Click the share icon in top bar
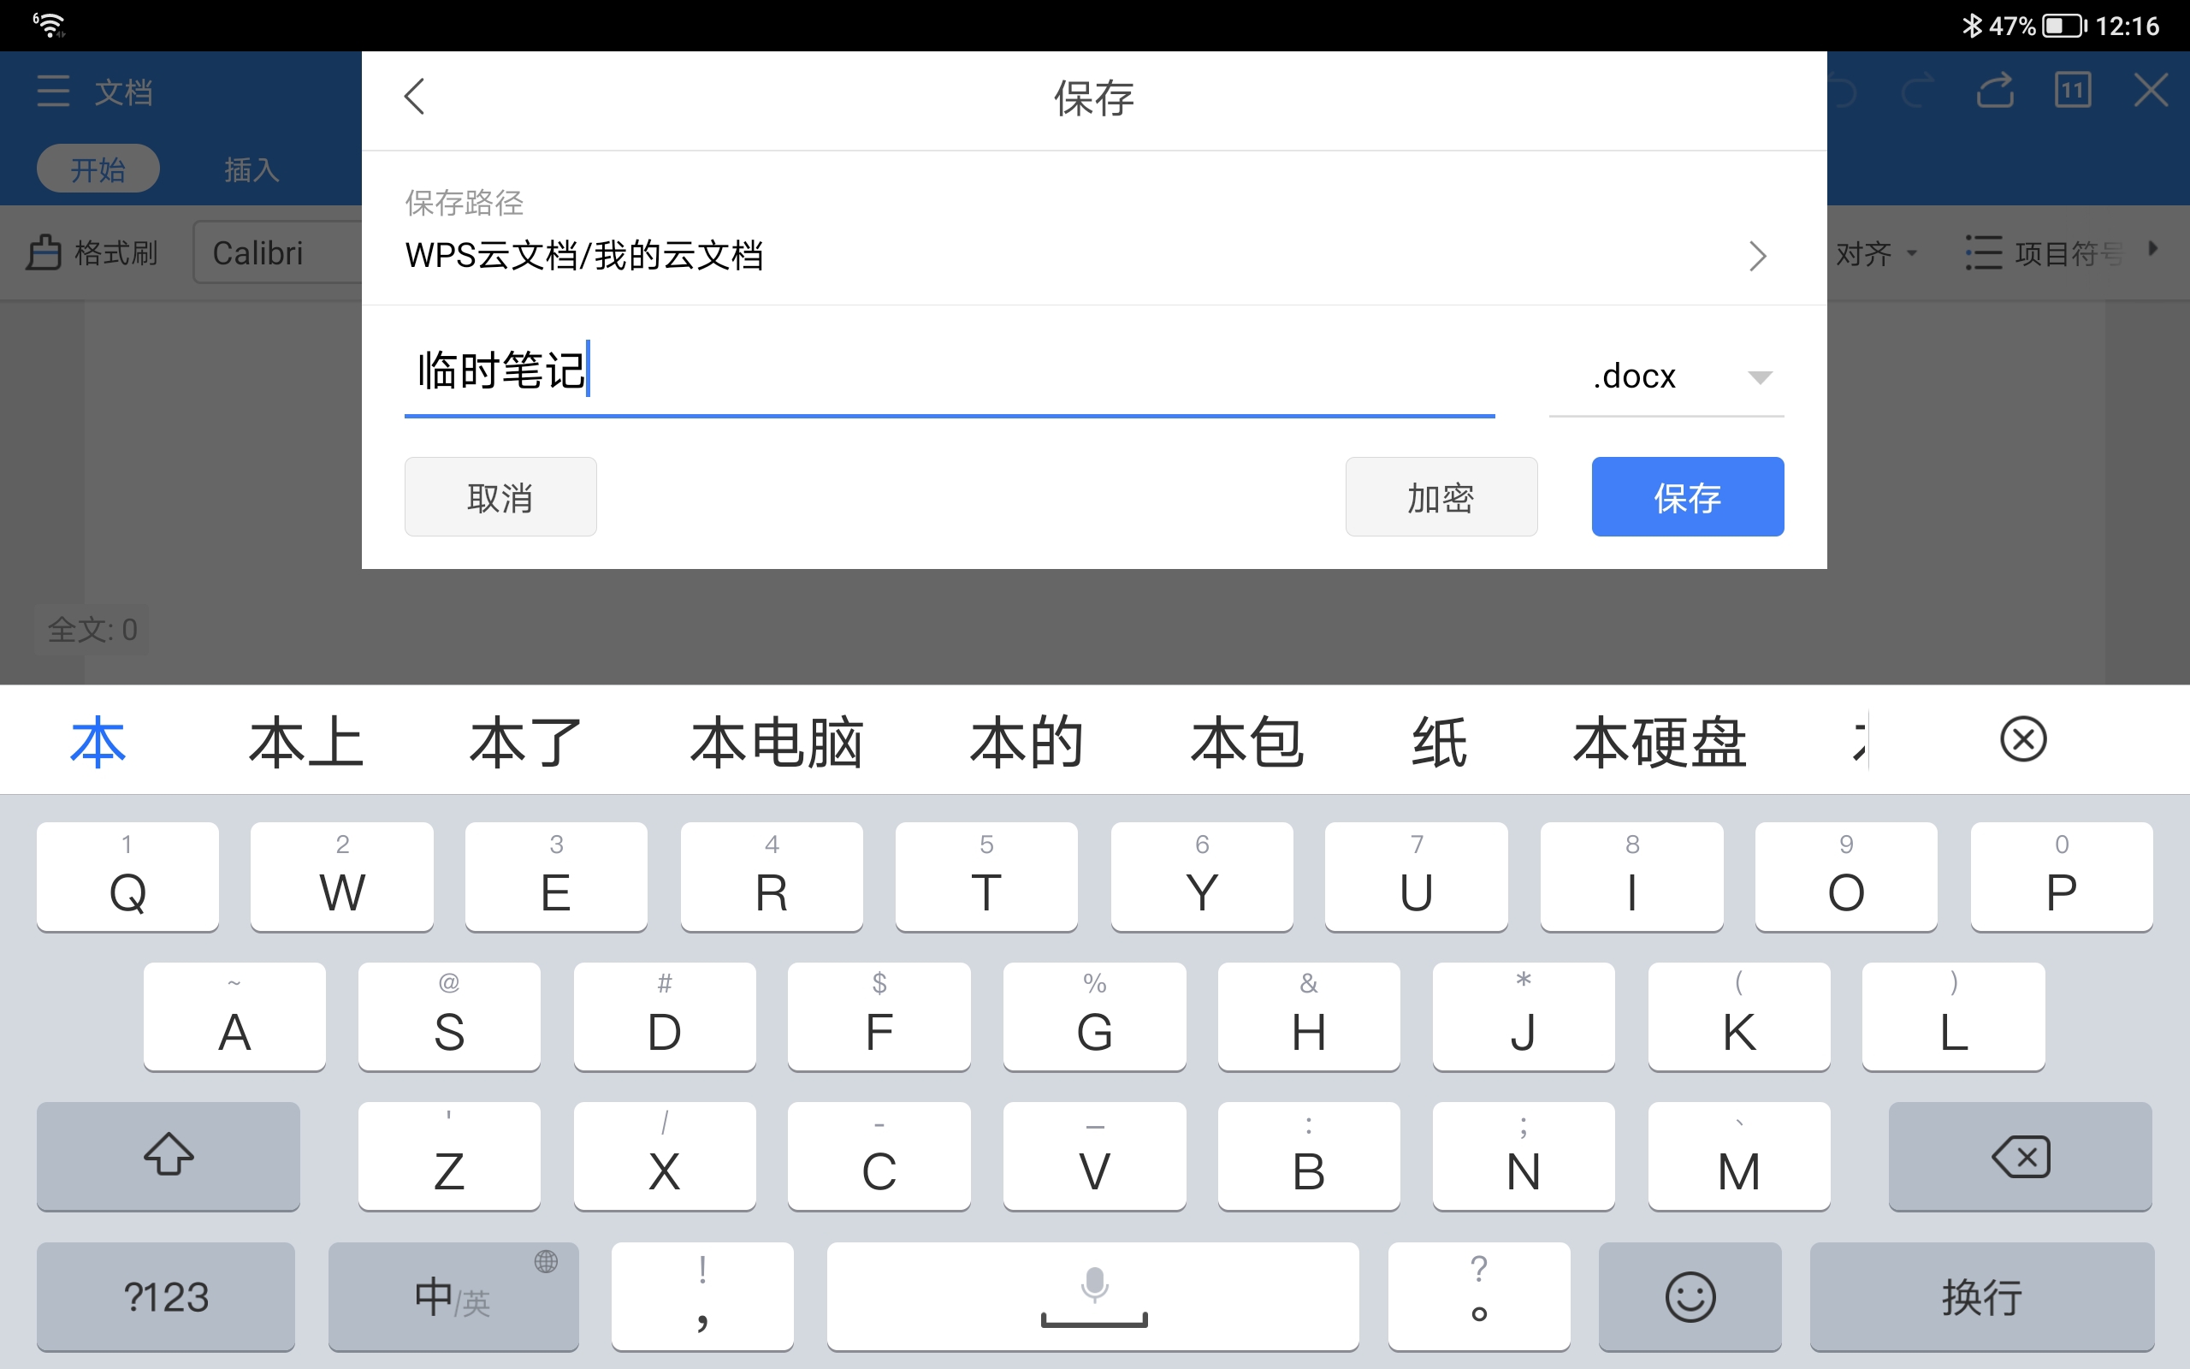The width and height of the screenshot is (2190, 1369). click(x=1995, y=91)
